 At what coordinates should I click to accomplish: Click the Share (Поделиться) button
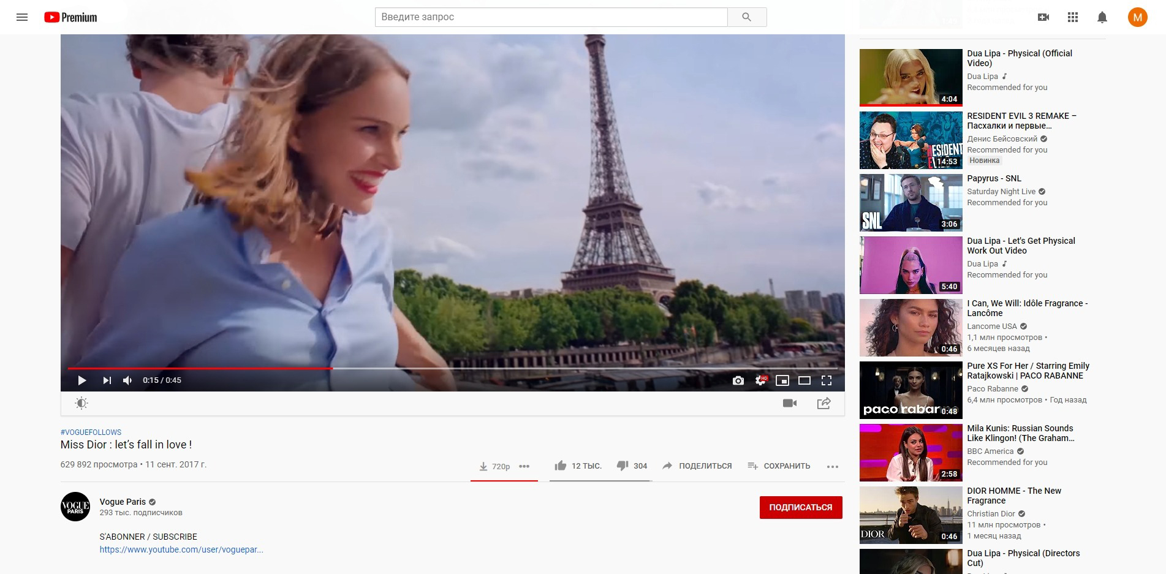point(697,466)
